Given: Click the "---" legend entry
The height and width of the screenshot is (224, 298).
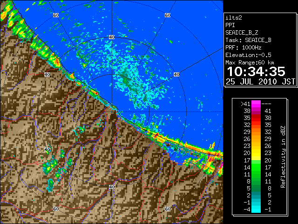Looking at the screenshot, I should pyautogui.click(x=266, y=104).
